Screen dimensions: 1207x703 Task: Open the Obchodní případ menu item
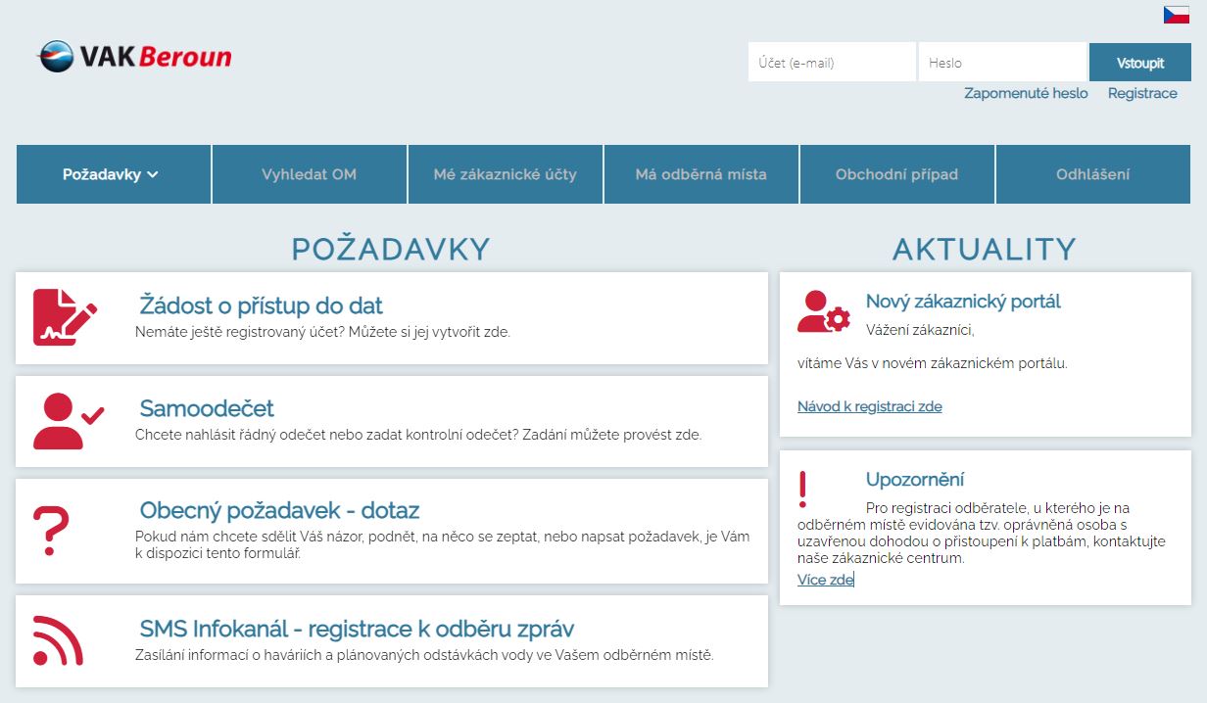pos(896,174)
